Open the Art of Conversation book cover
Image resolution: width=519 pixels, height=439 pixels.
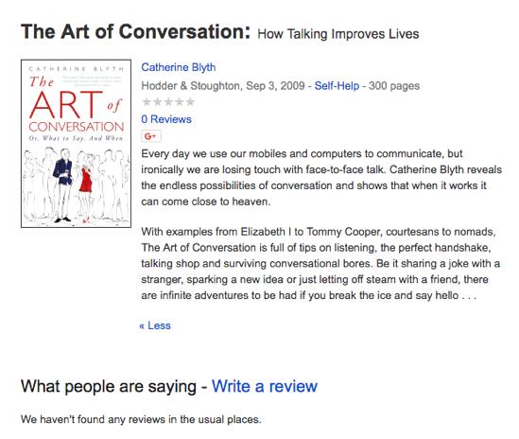tap(77, 144)
